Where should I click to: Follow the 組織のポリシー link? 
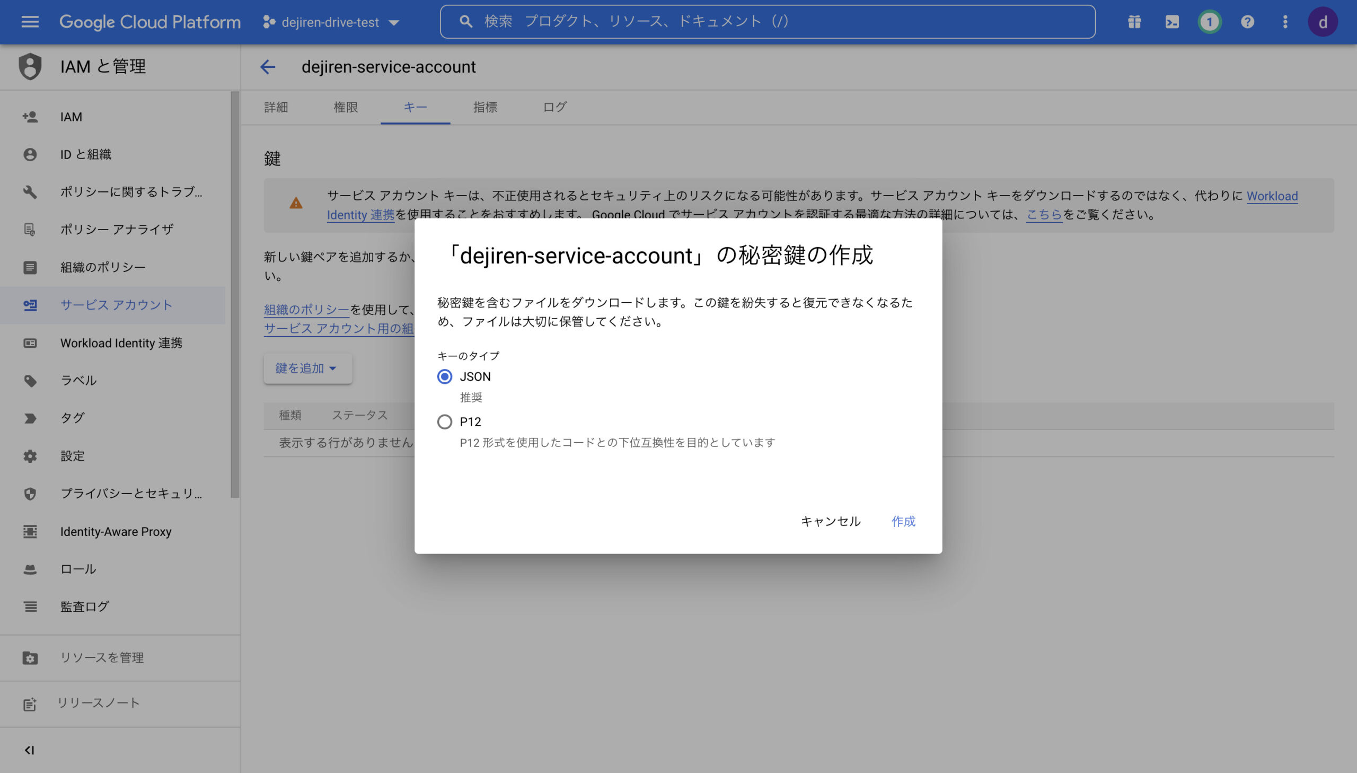(306, 310)
